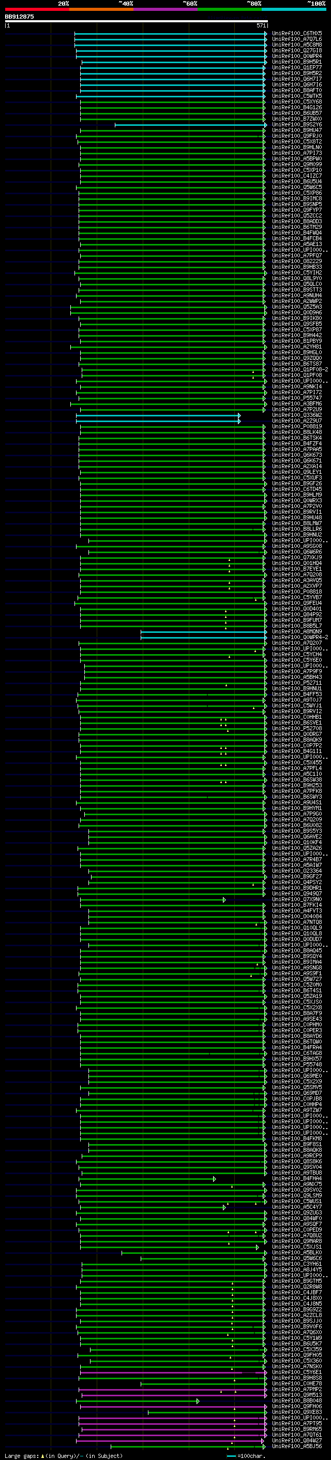Select the UniRef100_B8LK48 label
Screen dimensions: 331x1460
pyautogui.click(x=297, y=432)
